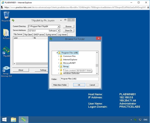Click the folder tree scrollbar thumb
Viewport: 150px width, 123px height.
click(x=97, y=65)
